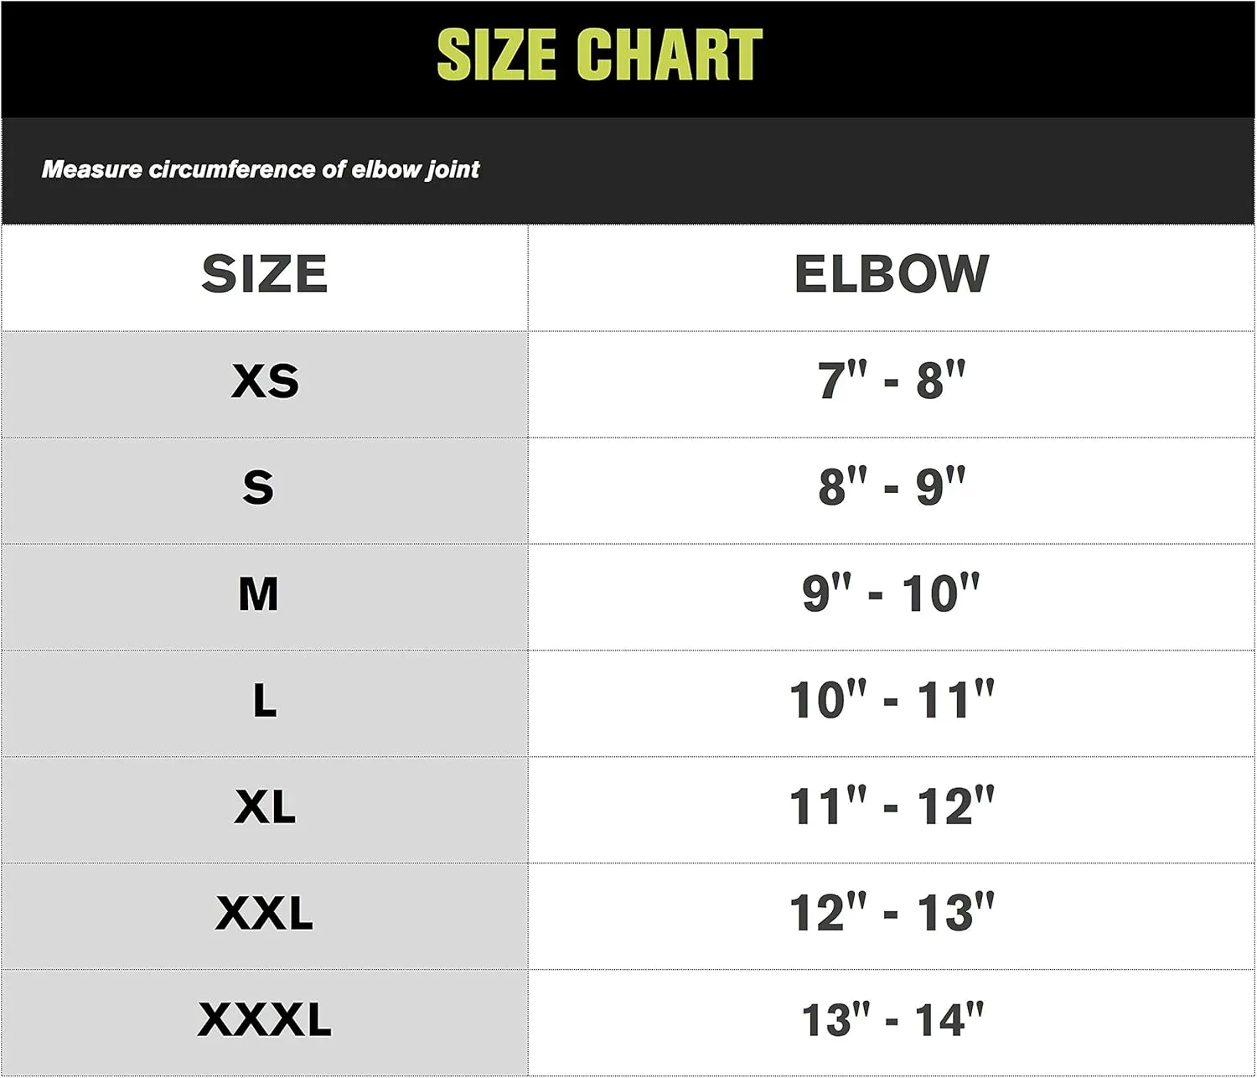This screenshot has height=1078, width=1257.
Task: Click the word SIZE in yellow title
Action: 496,55
